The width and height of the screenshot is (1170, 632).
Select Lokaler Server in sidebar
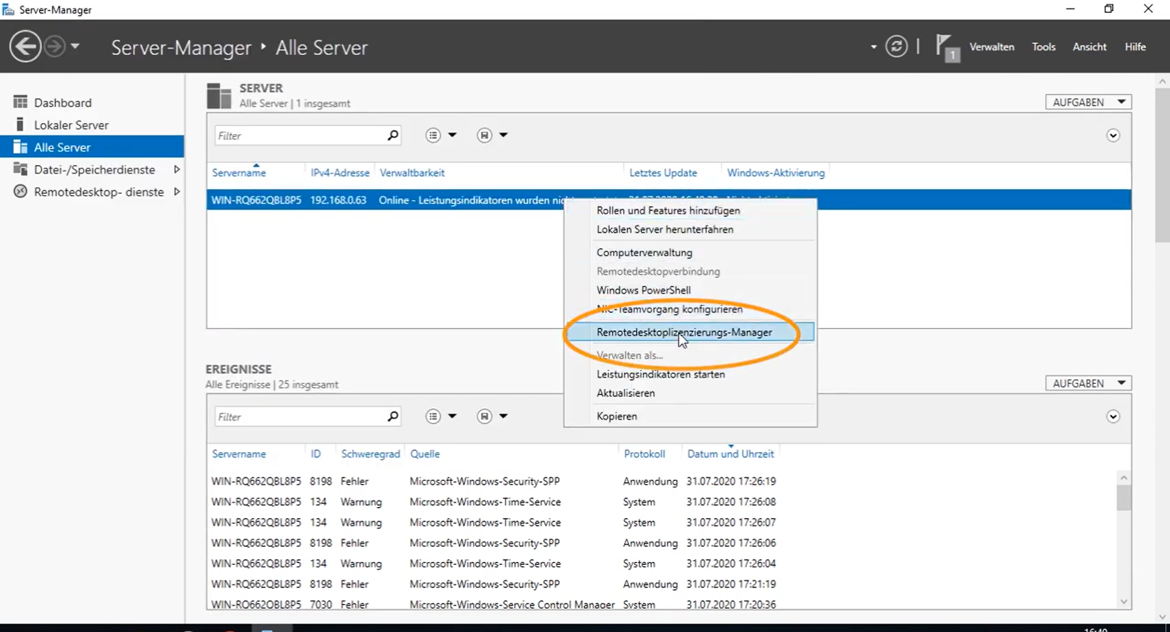[x=71, y=125]
